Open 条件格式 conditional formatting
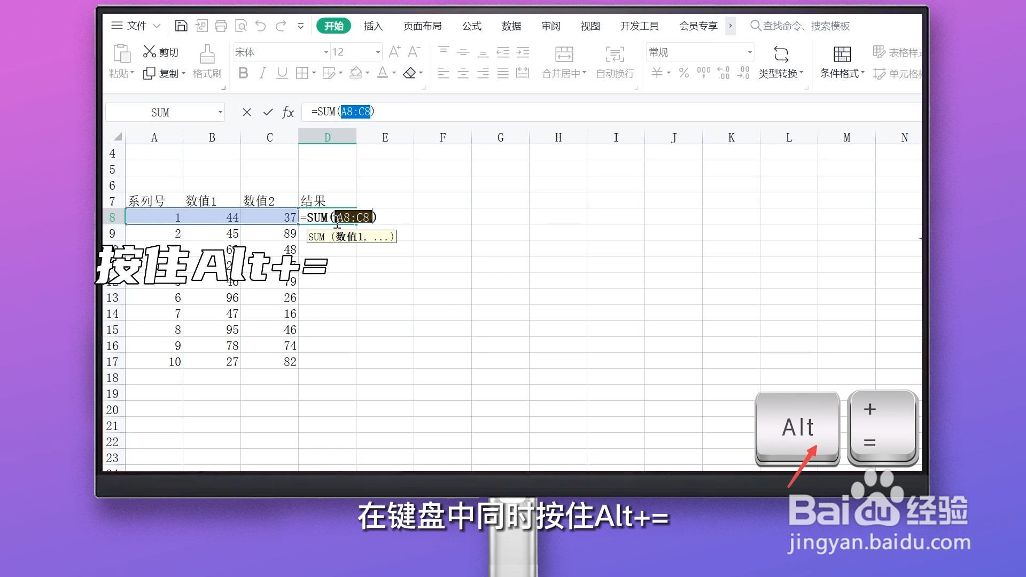This screenshot has width=1026, height=577. [841, 63]
